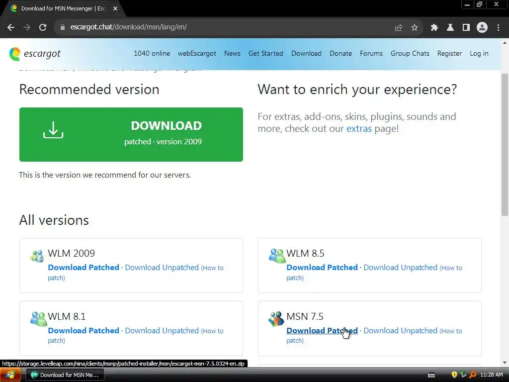Download Unpatched WLM 8.1
Screen dimensions: 509x382
click(162, 330)
